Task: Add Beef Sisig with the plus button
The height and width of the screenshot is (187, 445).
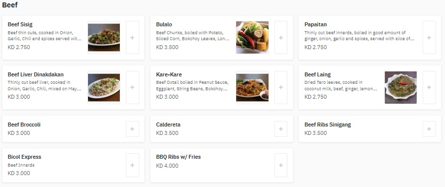Action: [x=132, y=37]
